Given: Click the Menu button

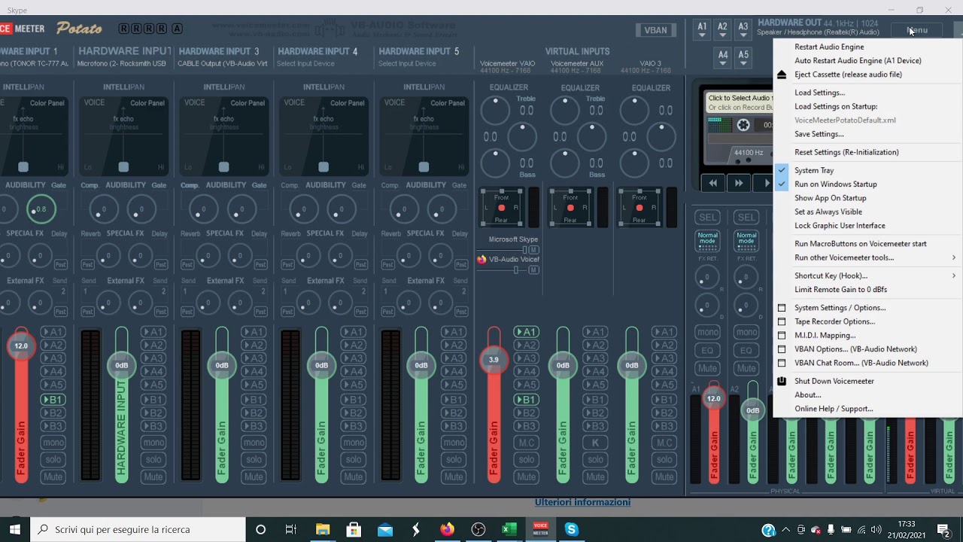Looking at the screenshot, I should pos(916,30).
